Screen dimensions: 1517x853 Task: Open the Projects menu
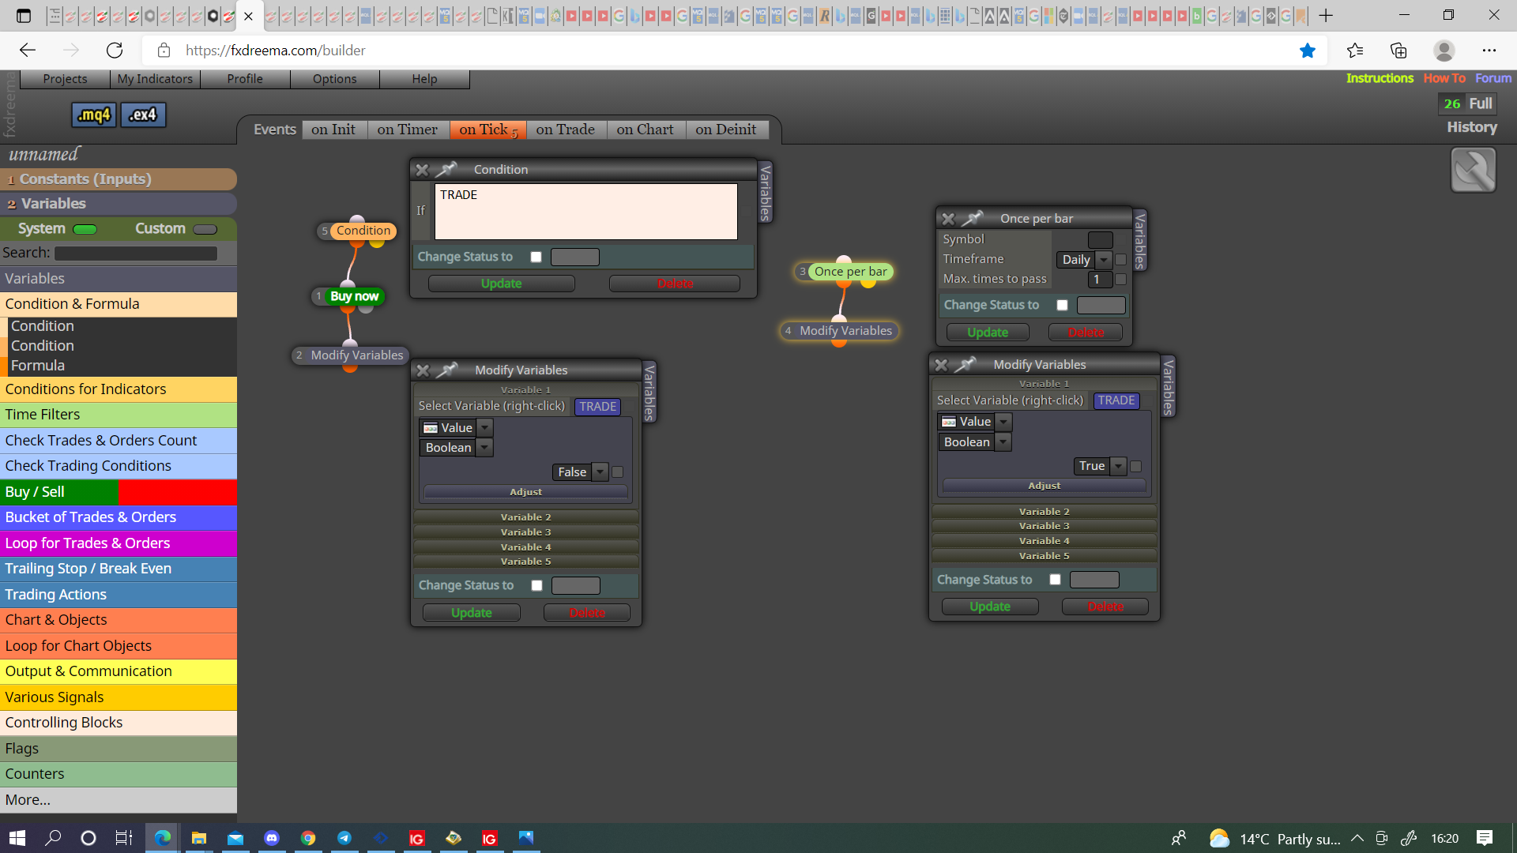[65, 79]
